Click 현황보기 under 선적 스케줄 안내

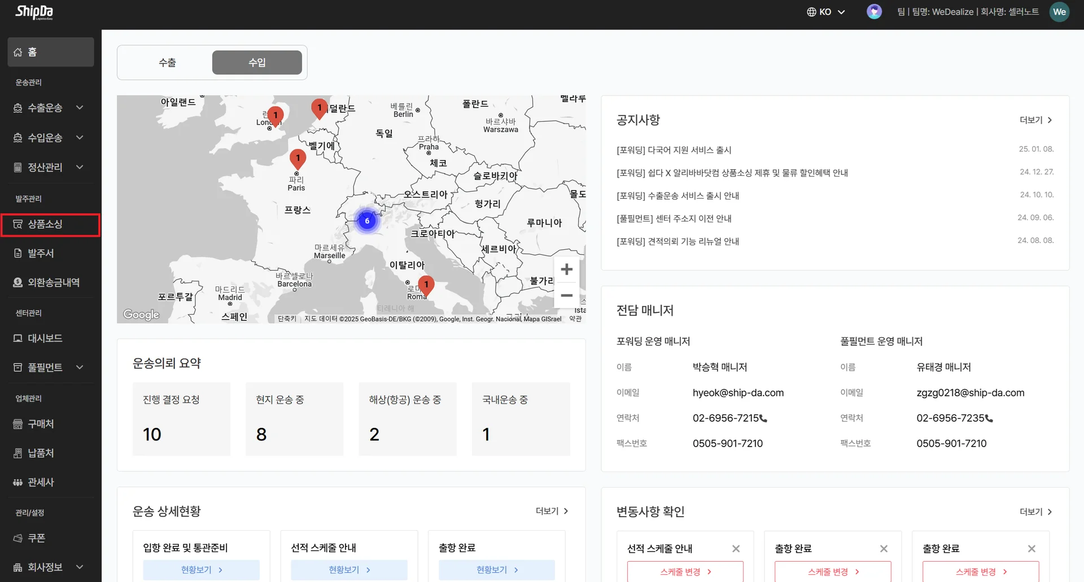[348, 570]
